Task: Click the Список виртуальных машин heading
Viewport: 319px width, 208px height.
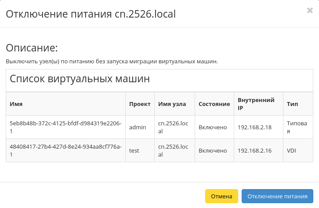Action: pos(80,79)
